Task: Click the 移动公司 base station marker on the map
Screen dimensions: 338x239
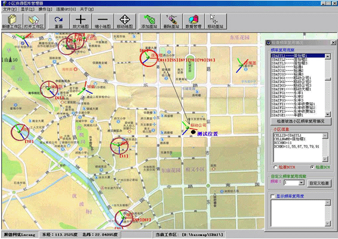Action: (187, 128)
